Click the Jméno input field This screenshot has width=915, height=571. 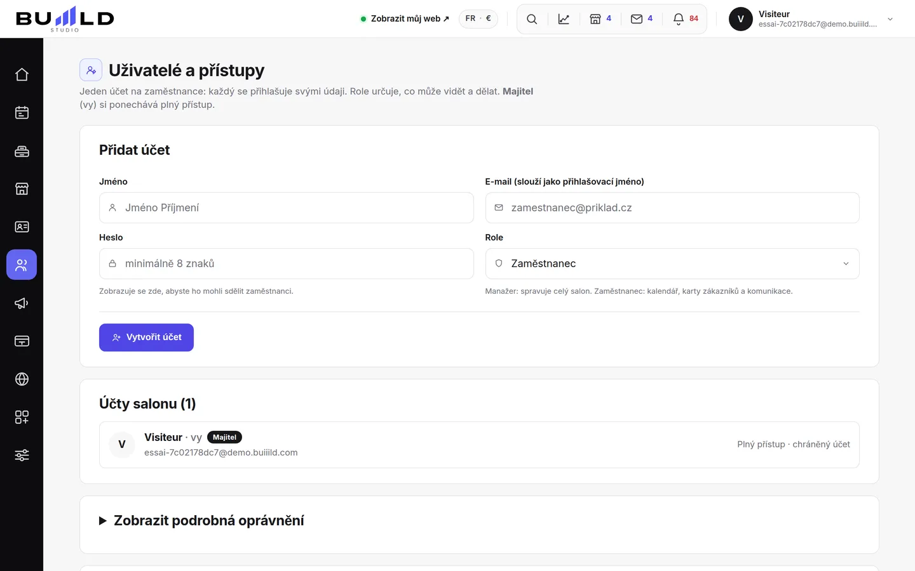[x=287, y=207]
